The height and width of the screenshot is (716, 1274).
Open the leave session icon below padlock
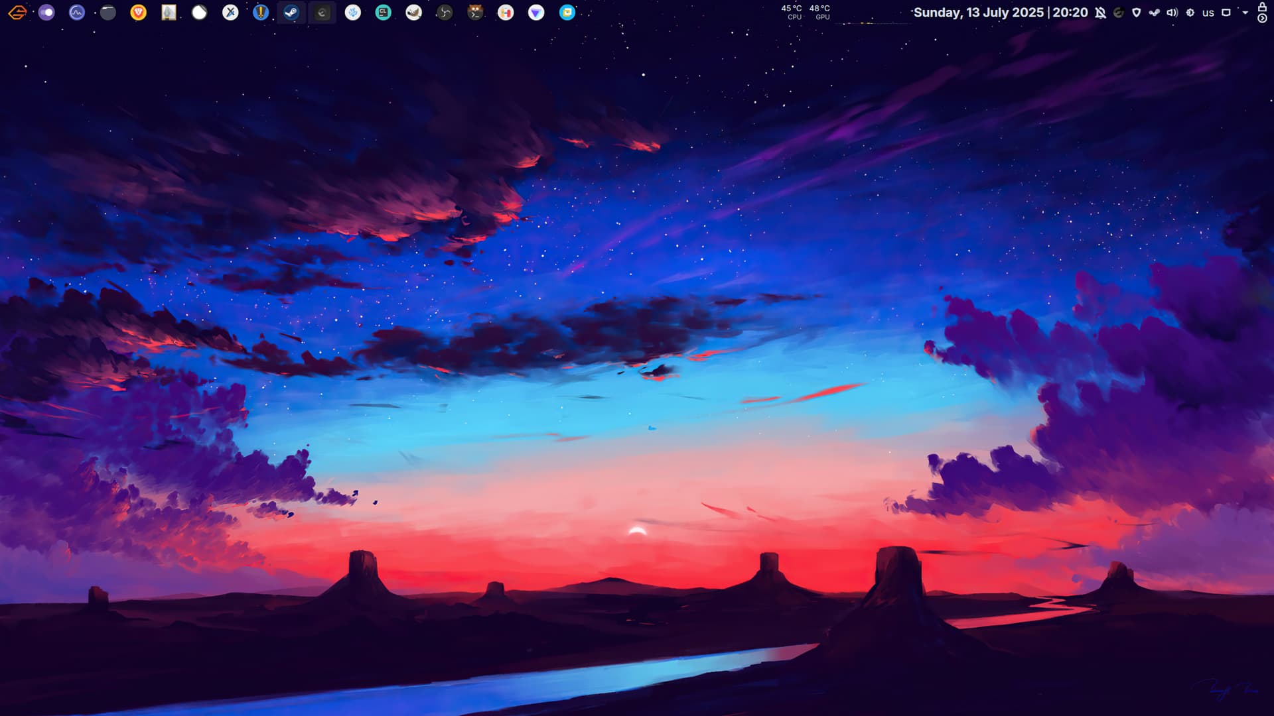[x=1262, y=19]
